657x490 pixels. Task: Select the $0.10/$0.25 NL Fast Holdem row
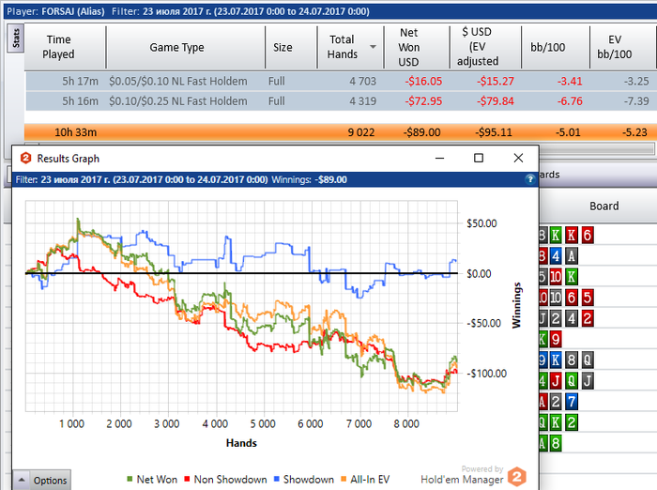[341, 101]
